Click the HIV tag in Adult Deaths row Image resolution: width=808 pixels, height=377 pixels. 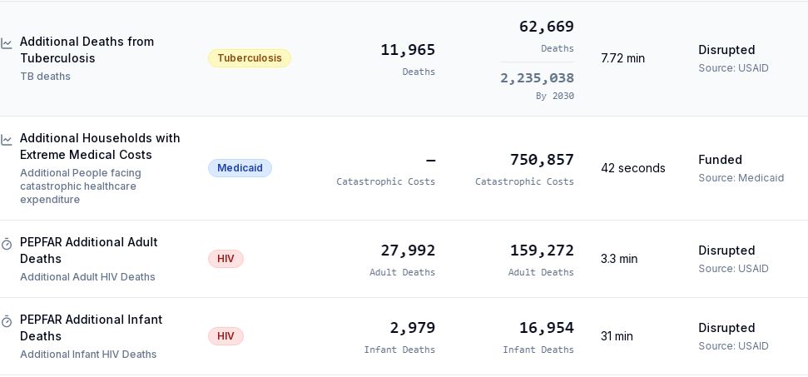226,259
